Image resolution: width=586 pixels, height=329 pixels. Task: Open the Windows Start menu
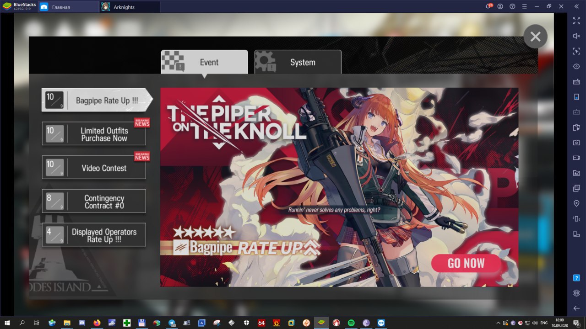coord(7,323)
